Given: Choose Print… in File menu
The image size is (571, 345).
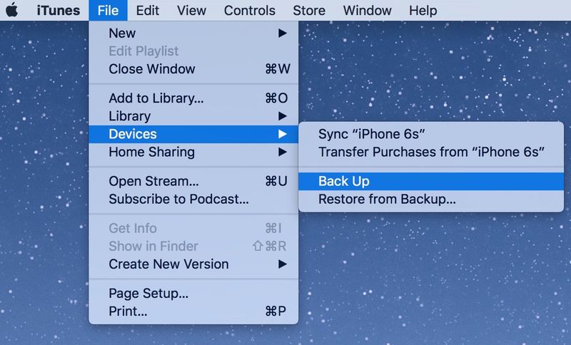Looking at the screenshot, I should pyautogui.click(x=193, y=311).
